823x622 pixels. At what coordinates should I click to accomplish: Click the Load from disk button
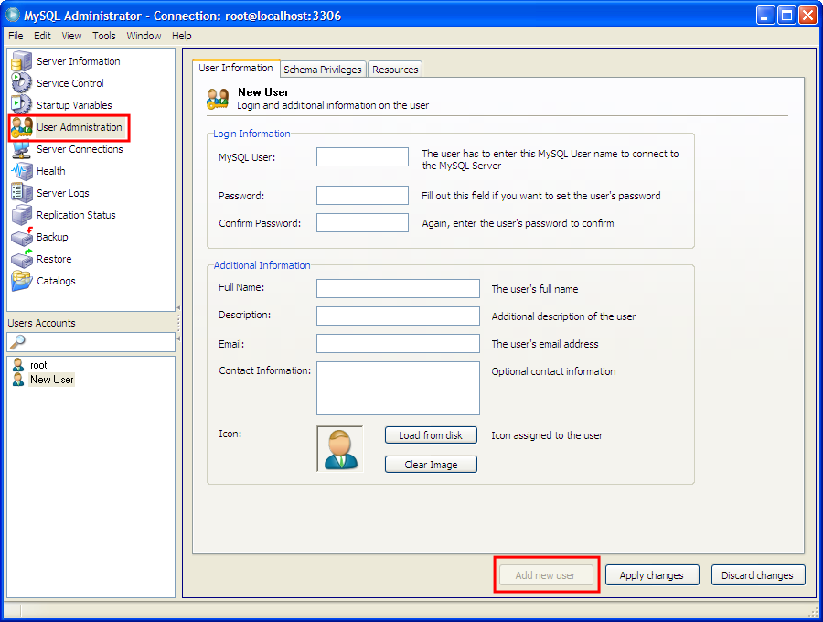[x=431, y=435]
